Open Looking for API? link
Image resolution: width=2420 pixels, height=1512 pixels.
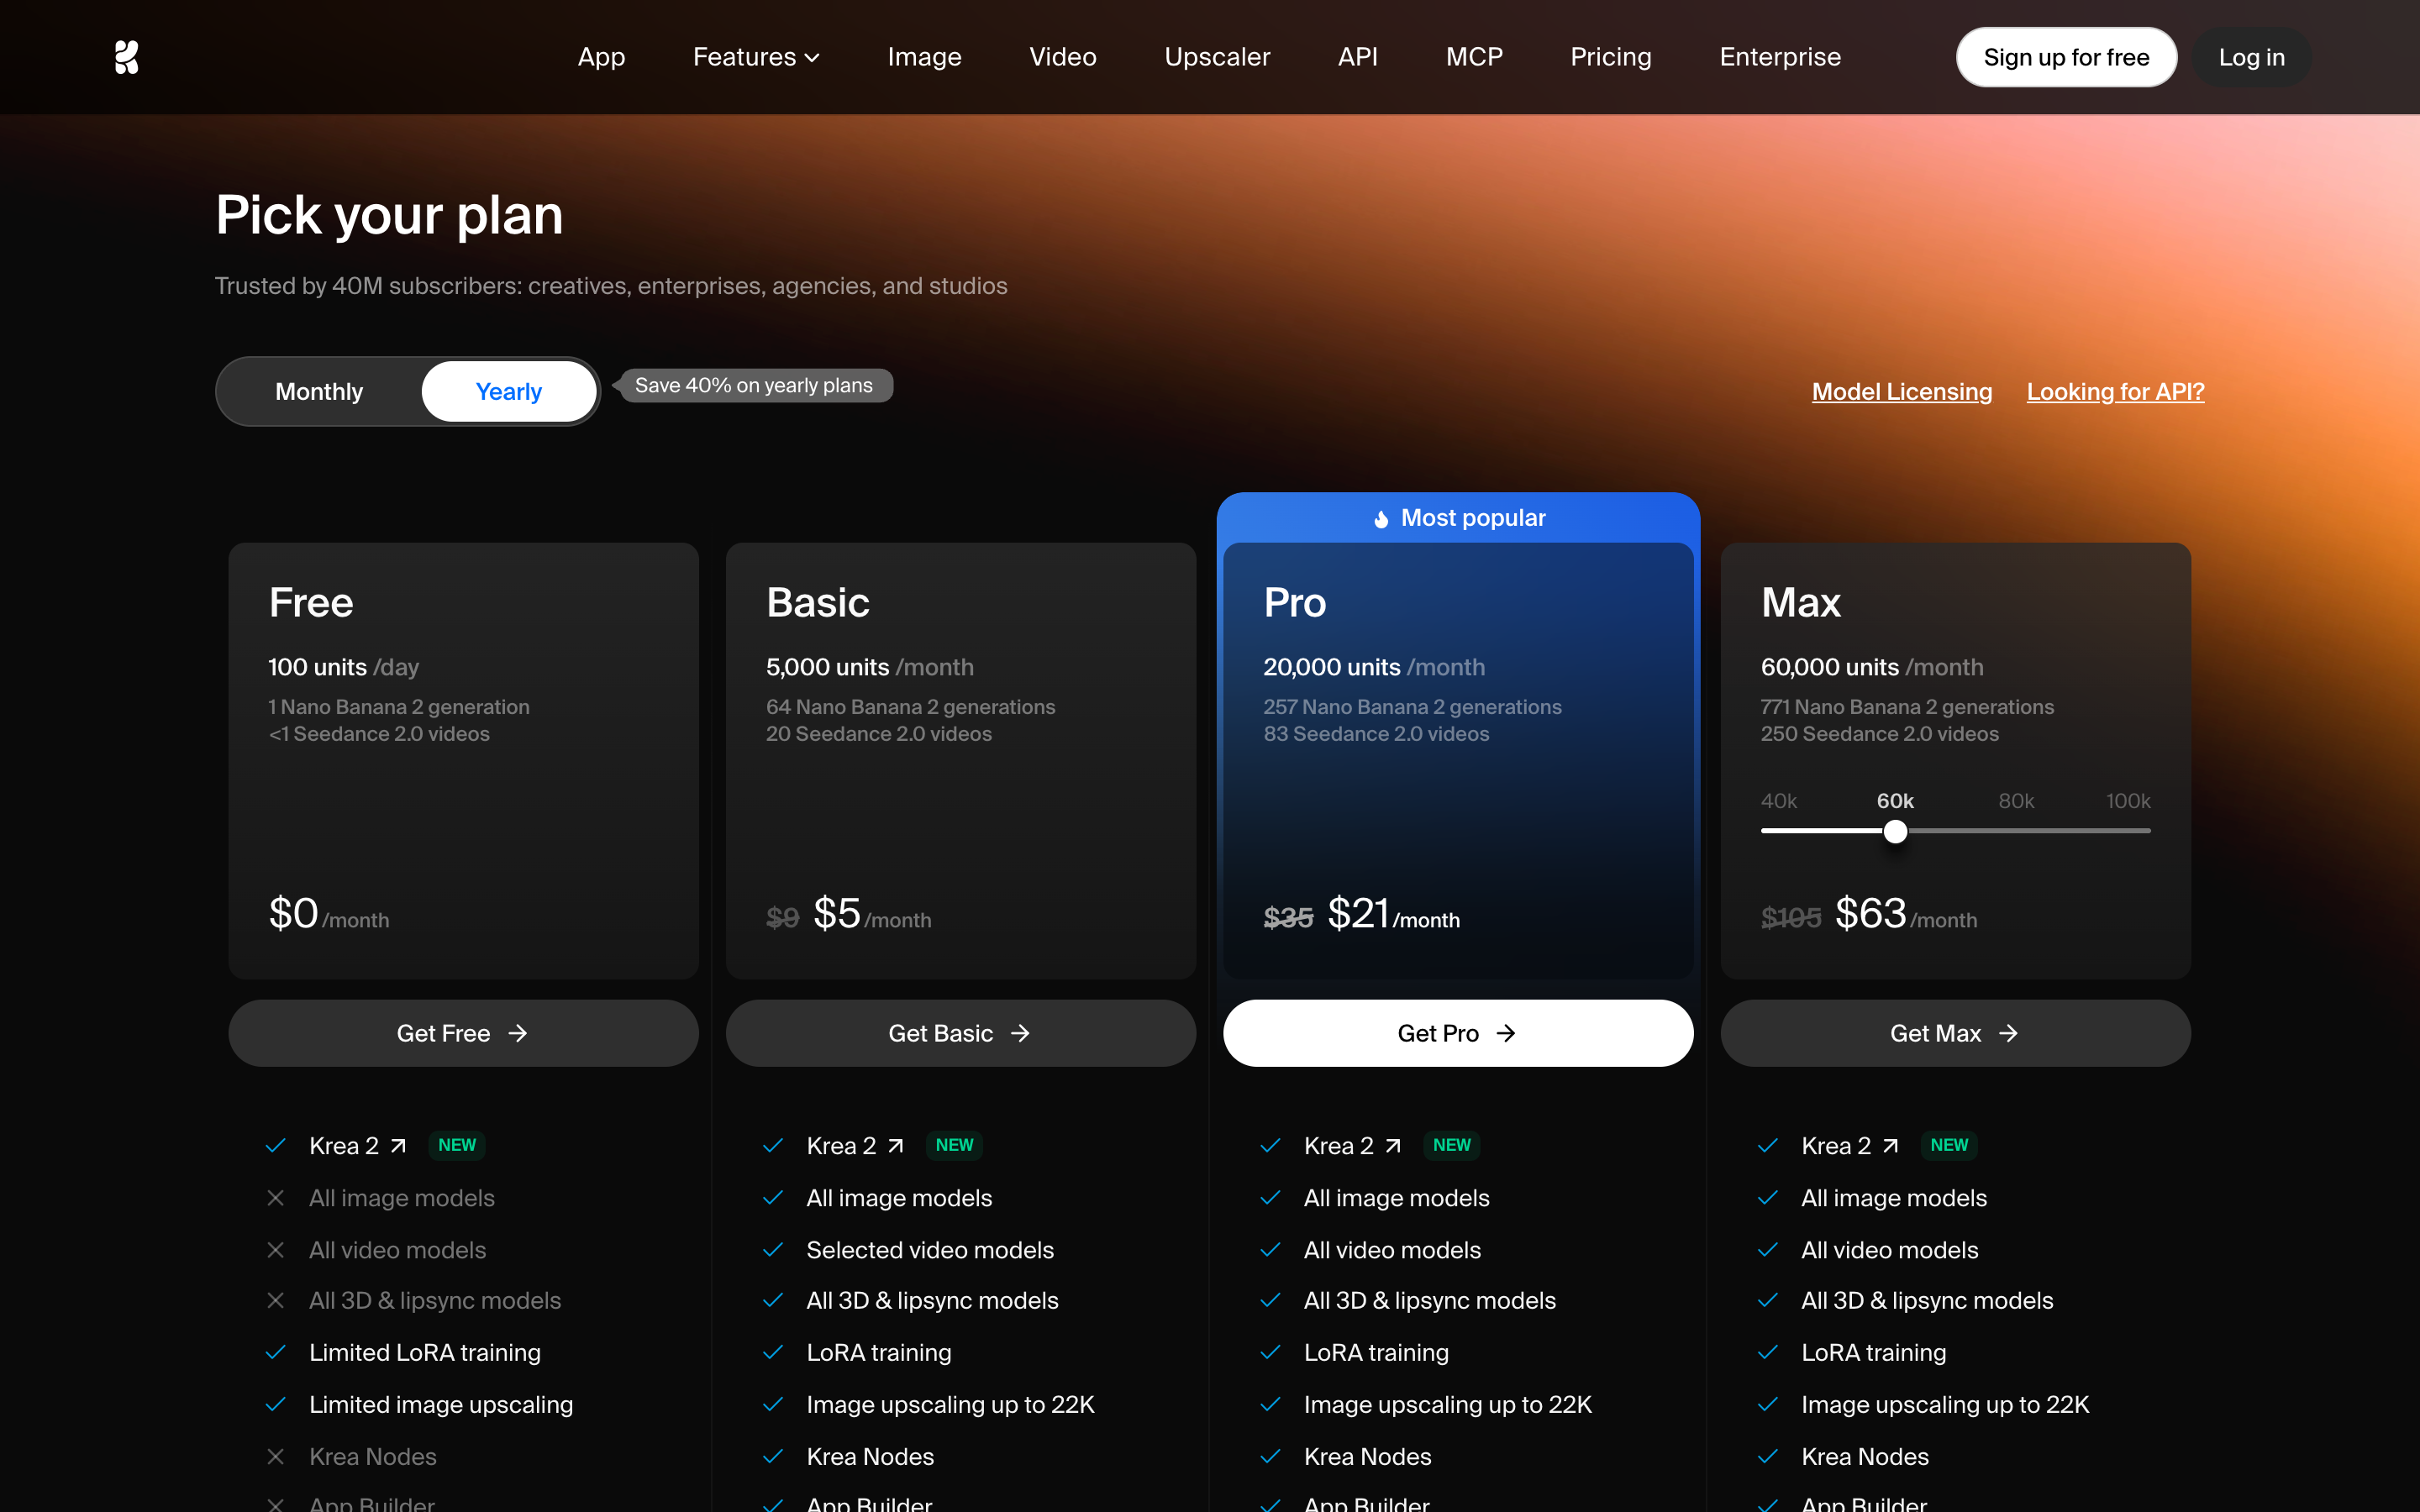click(2115, 392)
